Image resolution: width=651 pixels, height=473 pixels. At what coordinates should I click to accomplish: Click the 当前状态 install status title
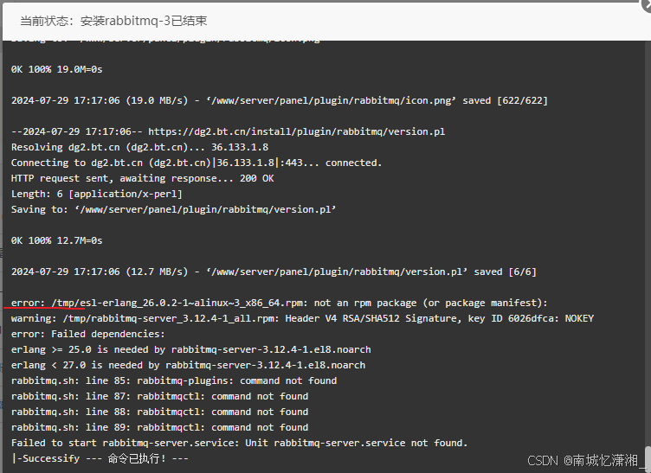coord(113,21)
